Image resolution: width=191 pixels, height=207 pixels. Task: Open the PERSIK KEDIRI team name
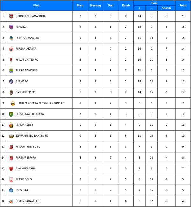(x=25, y=125)
